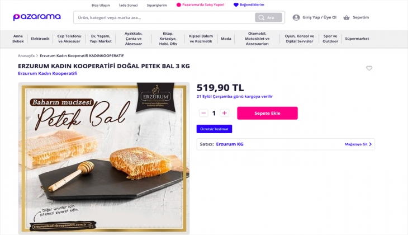Click Mağazaya Git chevron arrow

(x=370, y=144)
